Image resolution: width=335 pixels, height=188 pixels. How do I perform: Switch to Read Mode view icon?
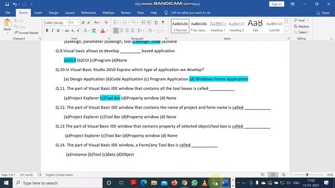pos(262,175)
